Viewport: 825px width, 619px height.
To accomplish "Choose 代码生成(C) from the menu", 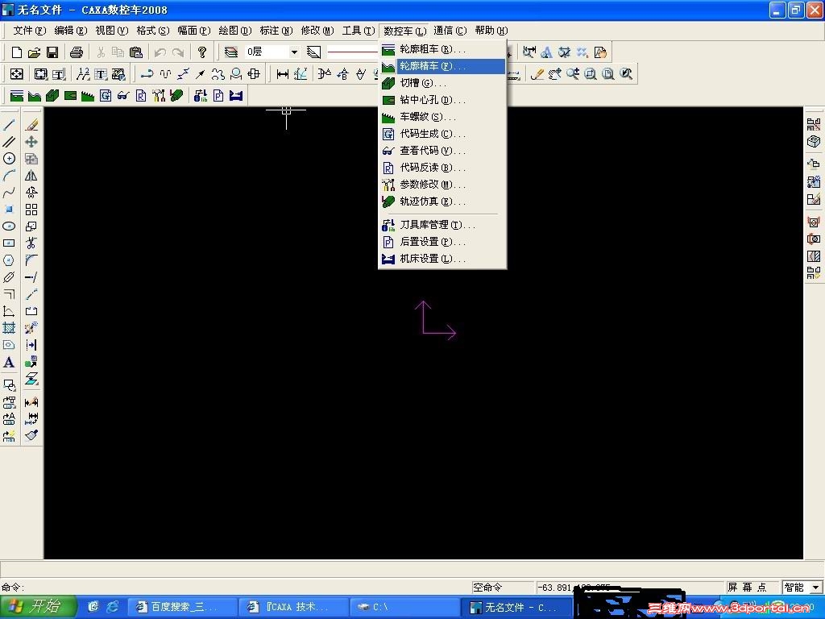I will [442, 134].
